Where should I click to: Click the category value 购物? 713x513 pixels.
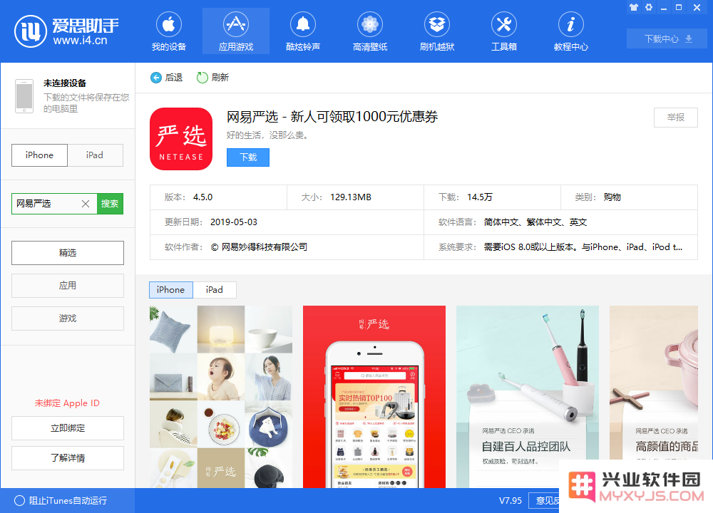(612, 197)
